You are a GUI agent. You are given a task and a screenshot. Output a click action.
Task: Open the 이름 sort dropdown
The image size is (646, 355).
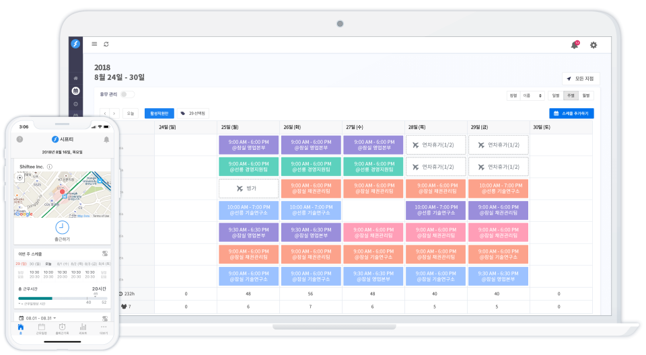point(532,95)
